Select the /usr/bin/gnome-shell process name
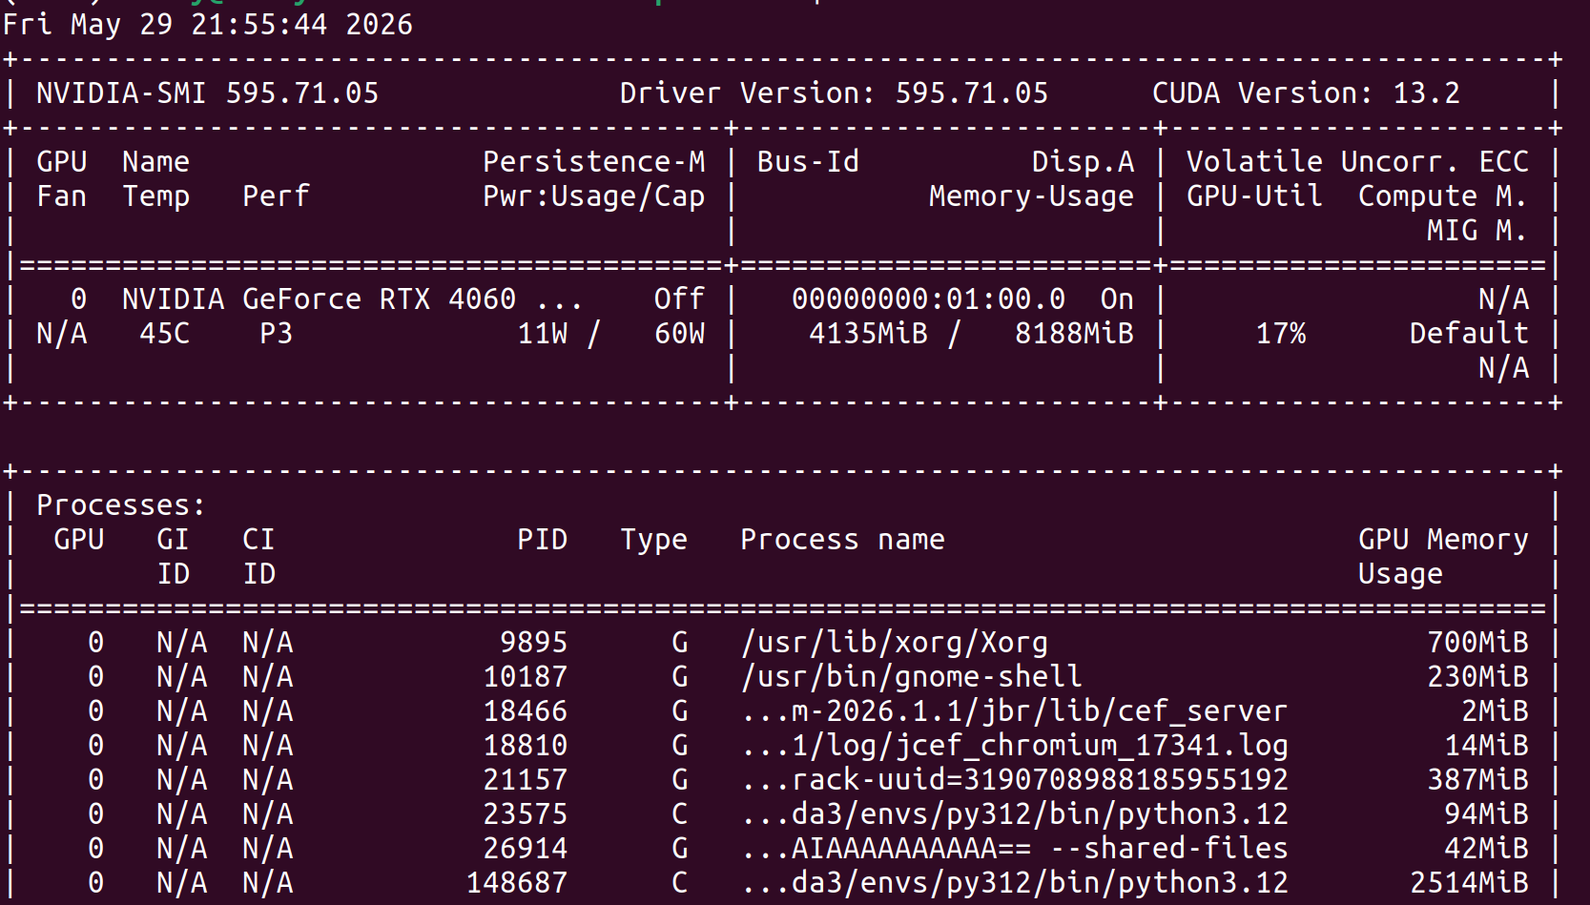This screenshot has height=905, width=1590. tap(911, 677)
